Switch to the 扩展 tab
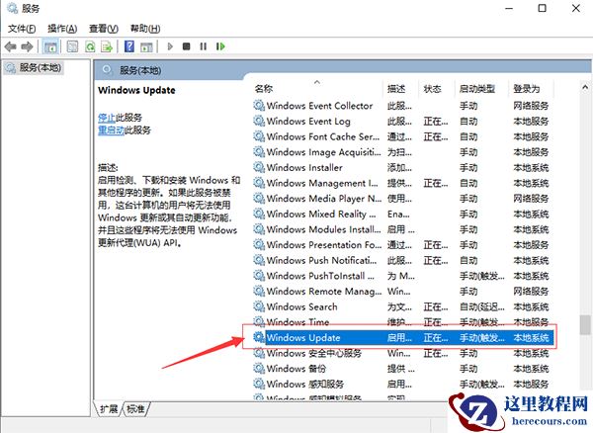This screenshot has height=433, width=593. (109, 409)
